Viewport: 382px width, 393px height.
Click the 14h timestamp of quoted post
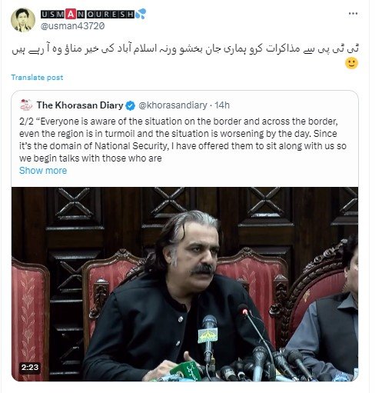click(x=222, y=105)
